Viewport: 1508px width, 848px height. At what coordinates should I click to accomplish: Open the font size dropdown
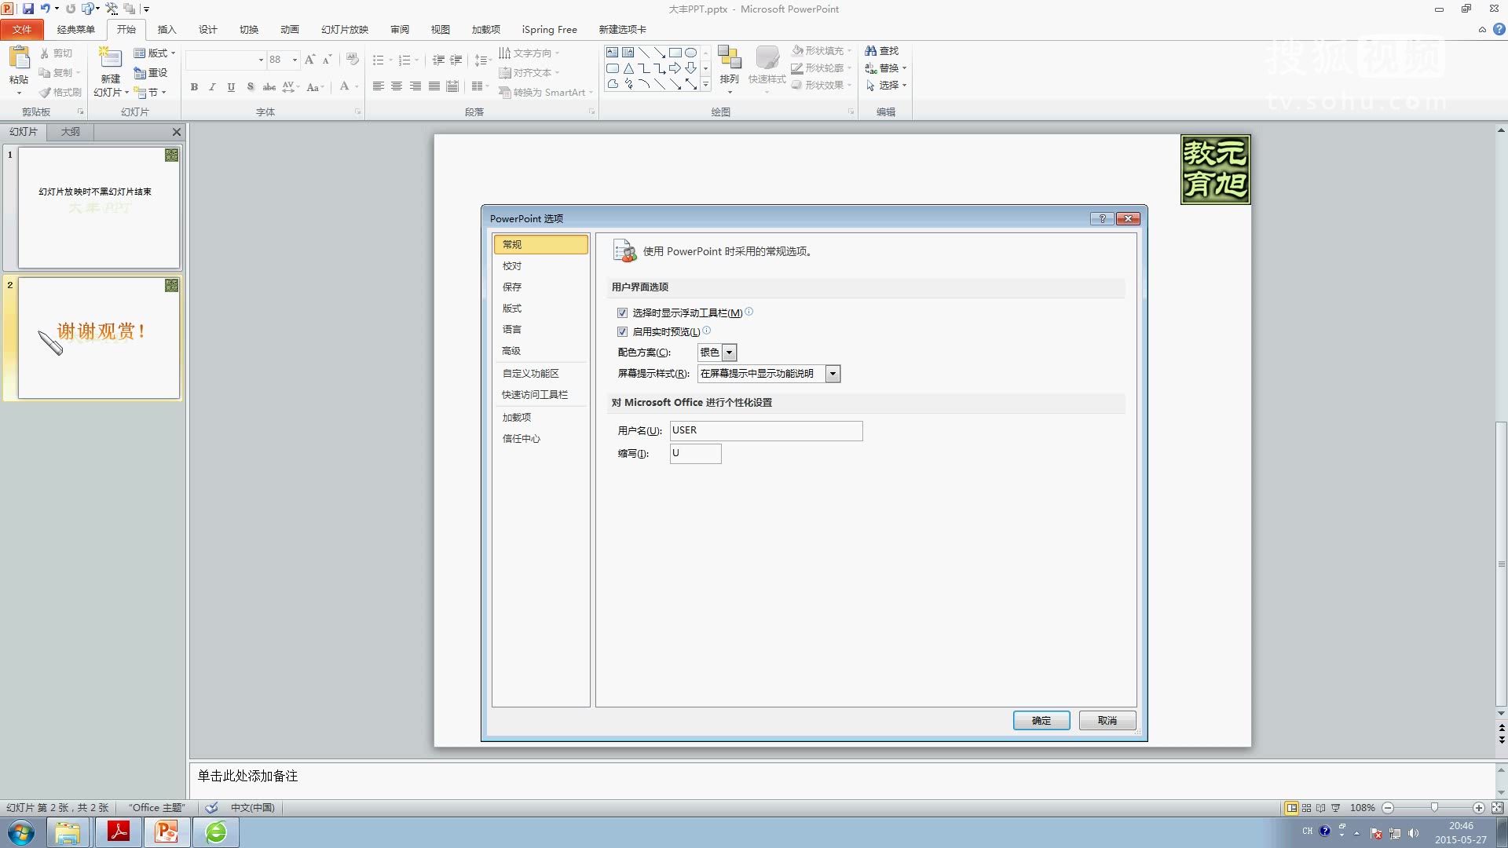[x=295, y=60]
